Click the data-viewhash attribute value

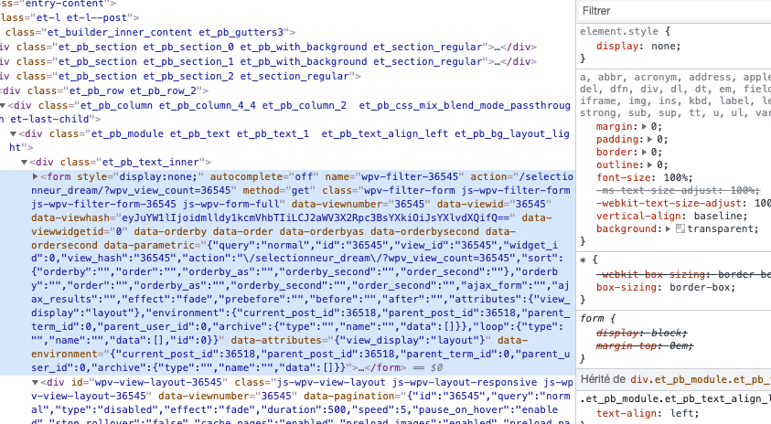pos(316,217)
